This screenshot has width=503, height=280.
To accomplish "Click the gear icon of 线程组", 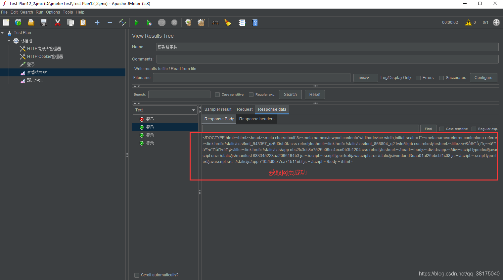I will tap(16, 41).
